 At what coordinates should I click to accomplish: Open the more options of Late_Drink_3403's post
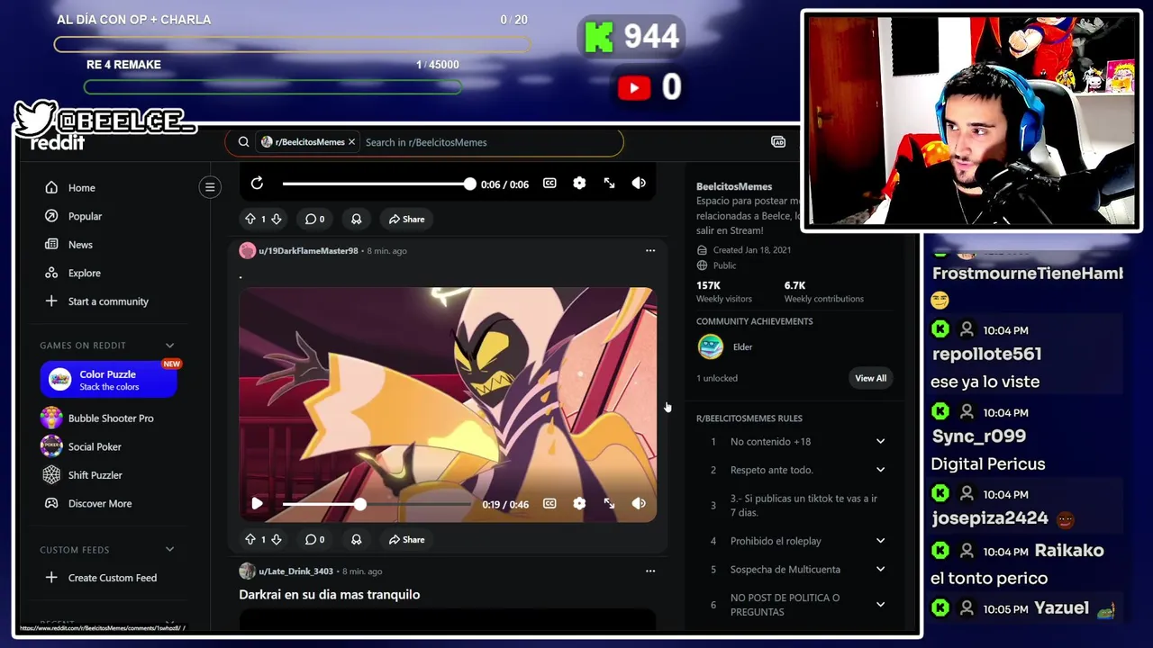pyautogui.click(x=650, y=571)
